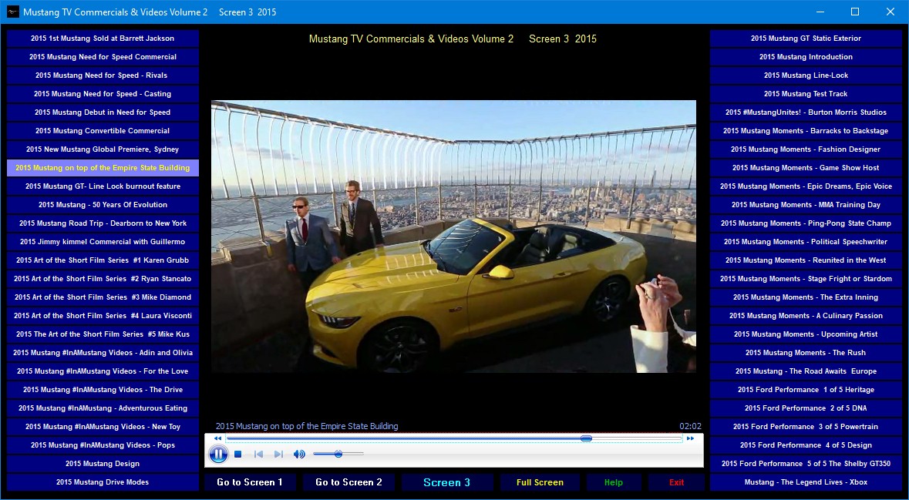This screenshot has width=909, height=500.
Task: Play 2015 Ford Performance 2 of 5 DNA
Action: tap(806, 408)
